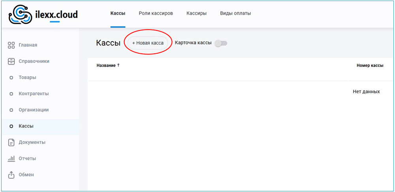Viewport: 395px width, 192px height.
Task: Click the Нет данных empty table message
Action: click(366, 92)
